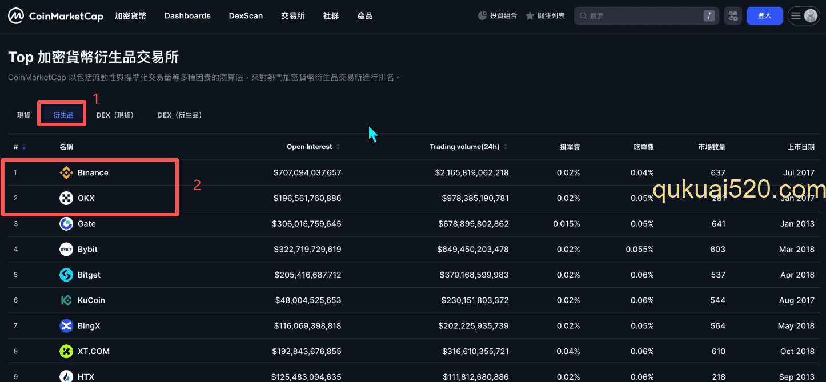This screenshot has height=382, width=826.
Task: Open the BingX exchange link
Action: pyautogui.click(x=89, y=326)
